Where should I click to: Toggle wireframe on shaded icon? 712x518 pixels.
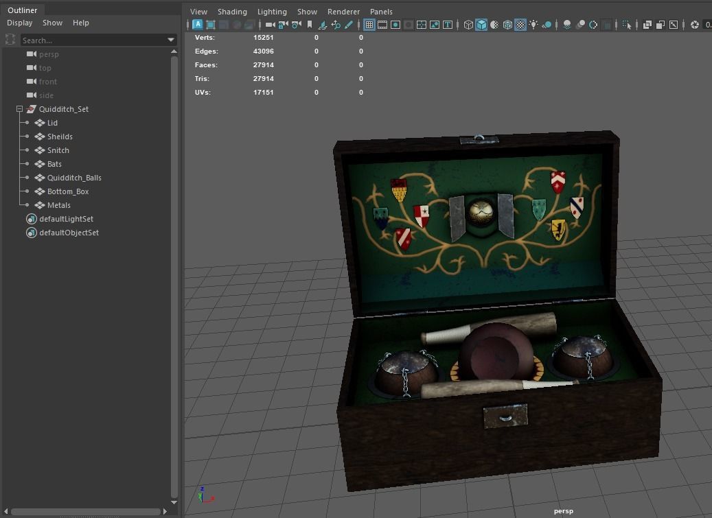point(507,25)
